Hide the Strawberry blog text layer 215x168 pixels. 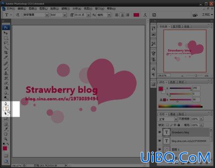(x=160, y=132)
